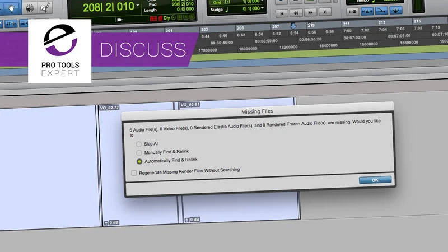Click the waveform icon under the counter

pyautogui.click(x=120, y=20)
